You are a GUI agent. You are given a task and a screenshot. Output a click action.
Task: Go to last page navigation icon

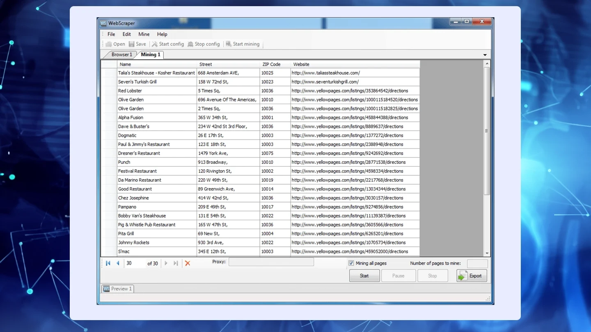coord(176,263)
